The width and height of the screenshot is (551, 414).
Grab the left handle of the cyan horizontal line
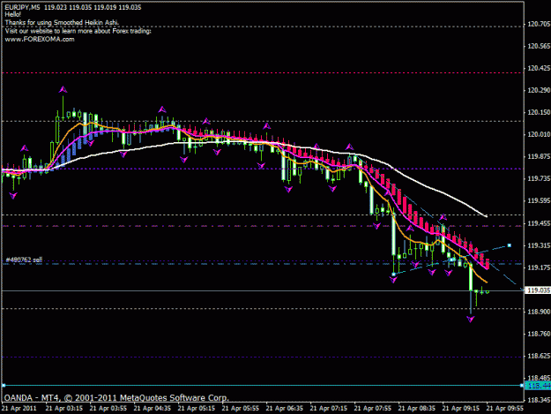coord(4,386)
